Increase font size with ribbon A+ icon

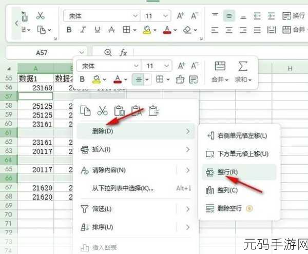(181, 16)
